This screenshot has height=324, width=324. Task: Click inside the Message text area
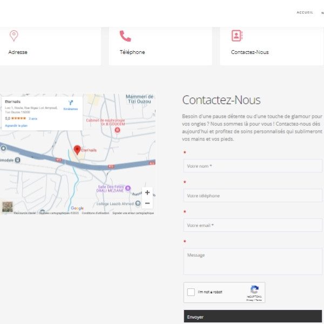click(x=252, y=261)
